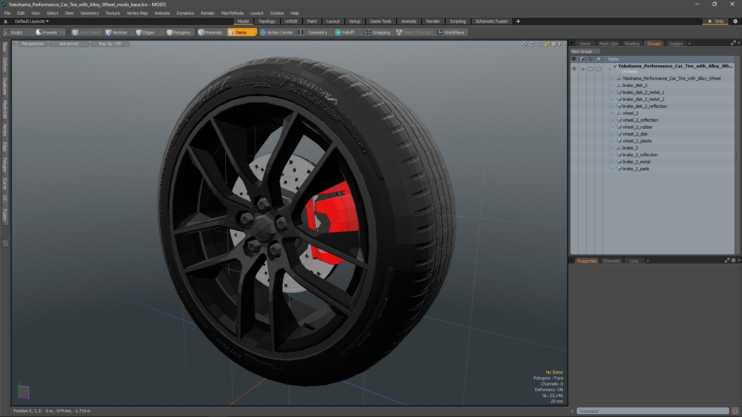The image size is (742, 417).
Task: Open the Advanced shading style dropdown
Action: coord(69,44)
